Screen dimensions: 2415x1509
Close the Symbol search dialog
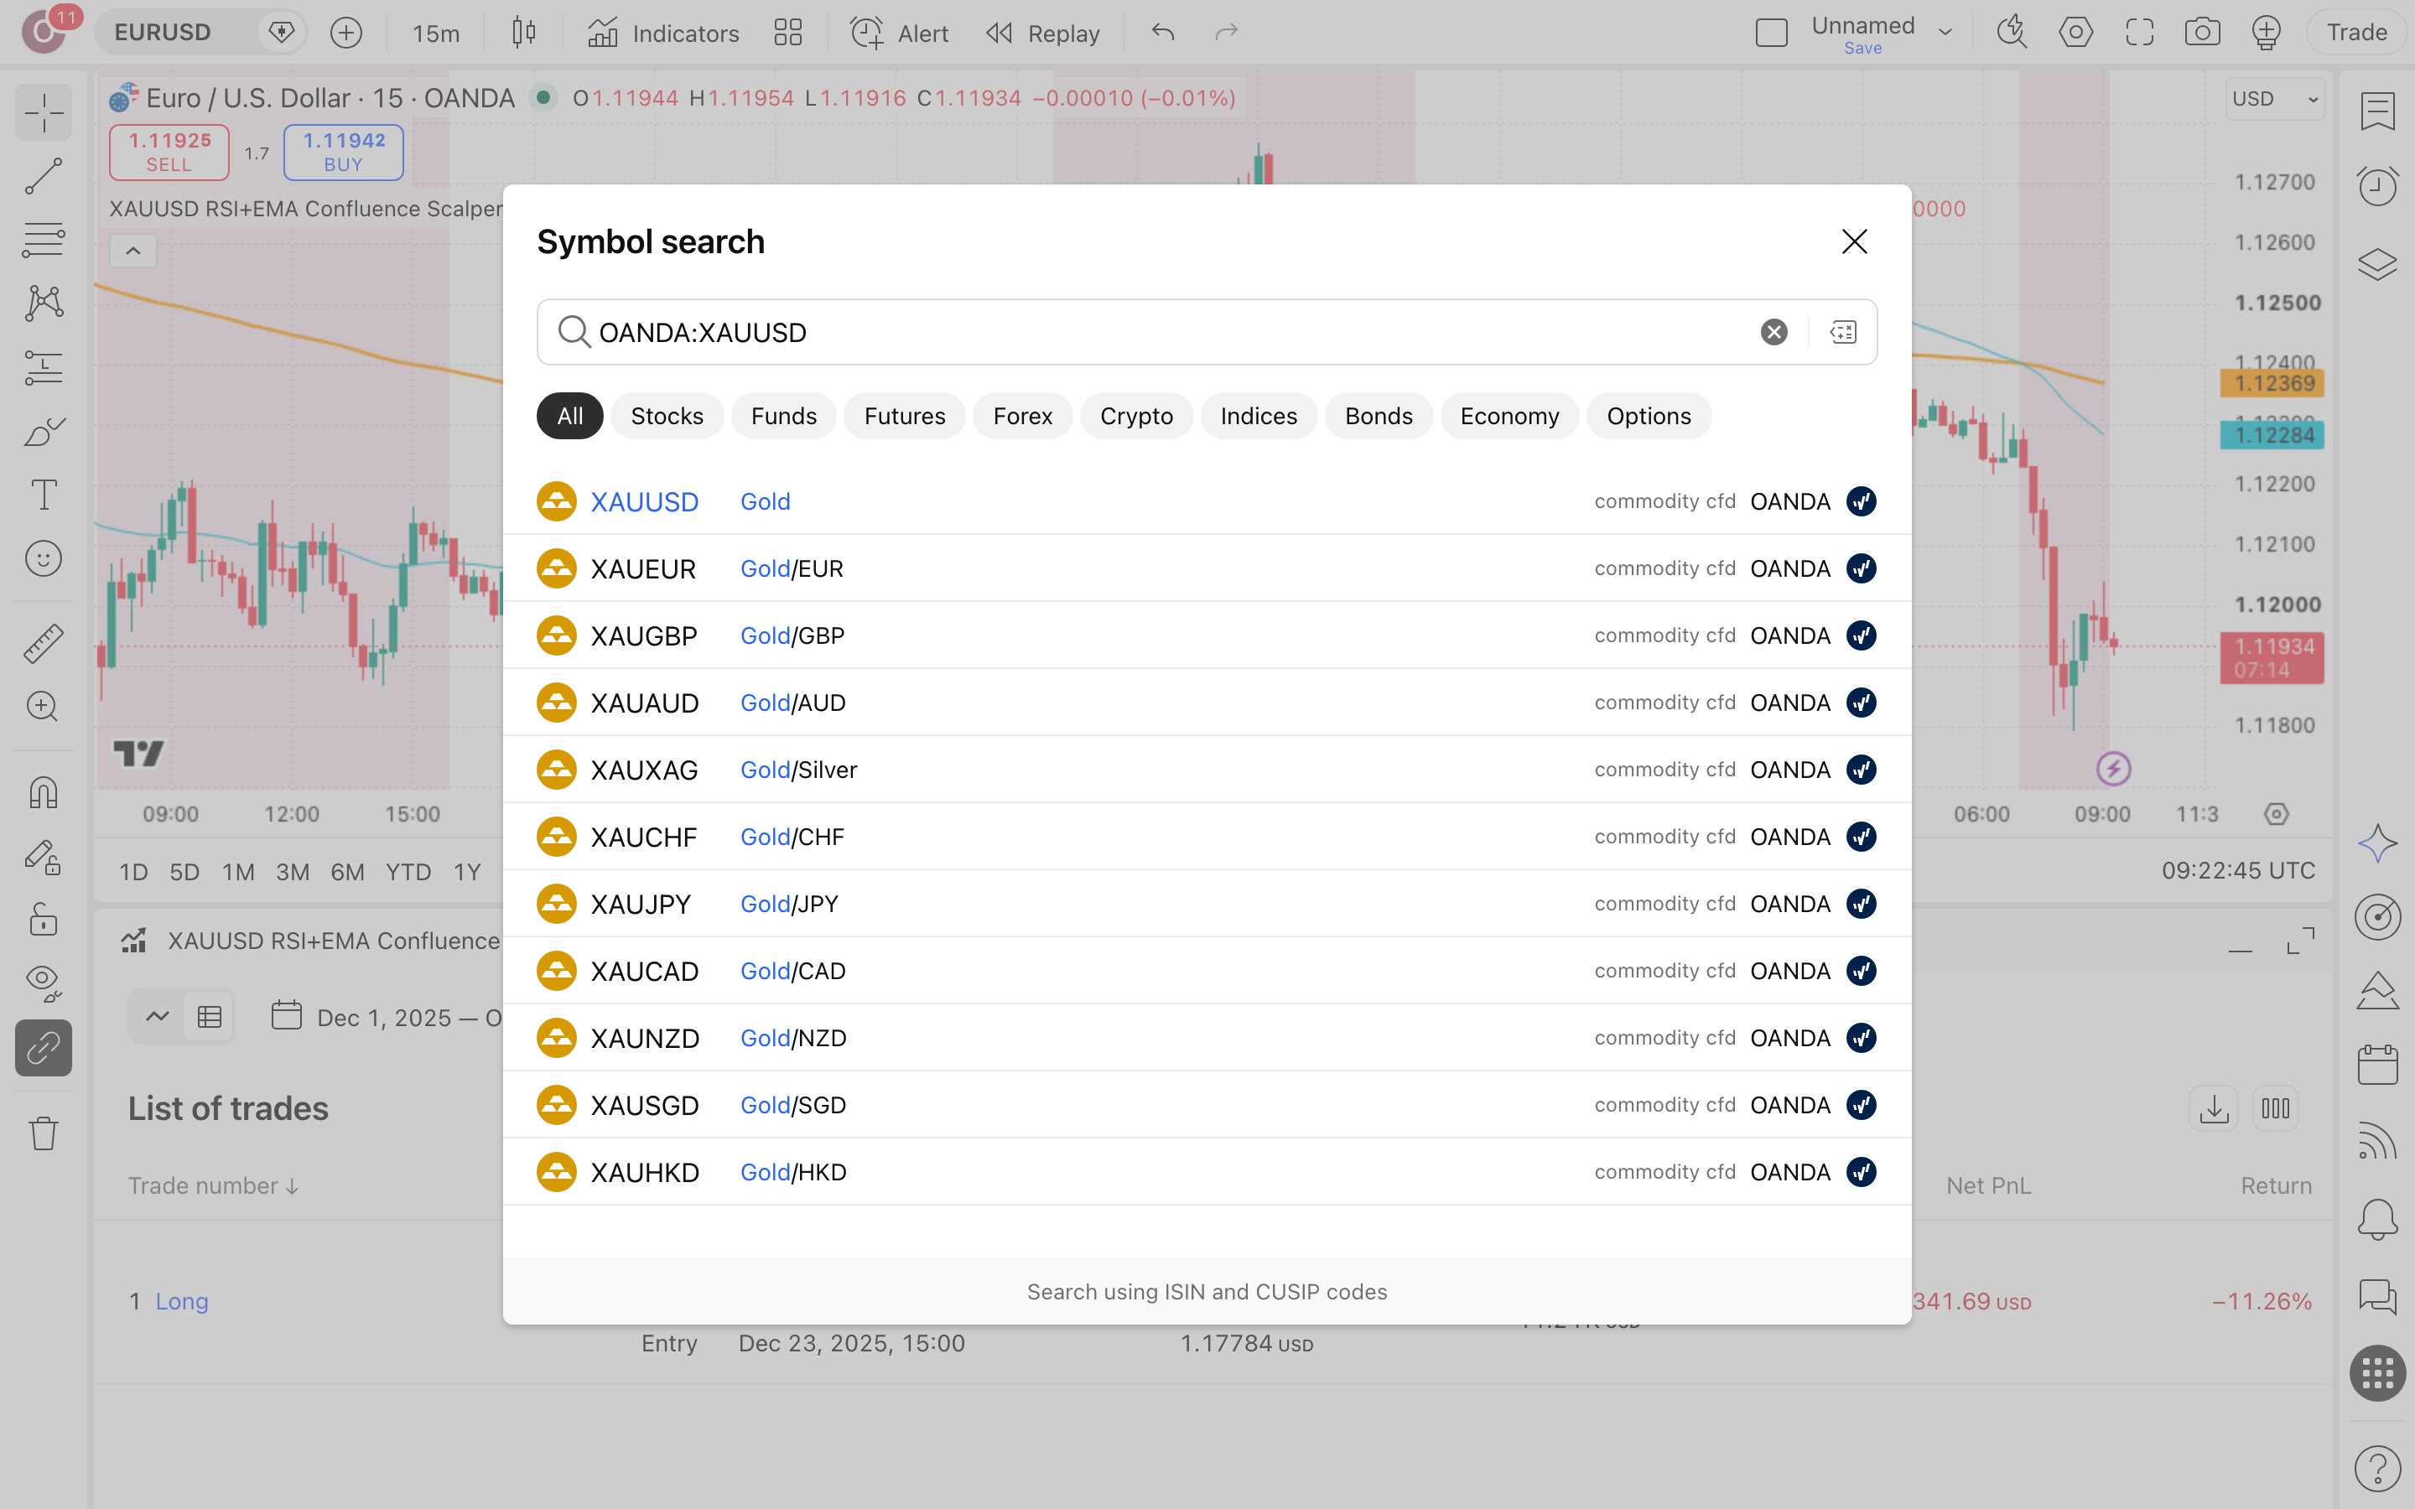click(x=1854, y=241)
